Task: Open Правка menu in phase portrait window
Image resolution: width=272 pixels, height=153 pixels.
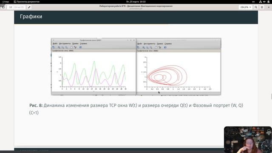Action: (160, 44)
